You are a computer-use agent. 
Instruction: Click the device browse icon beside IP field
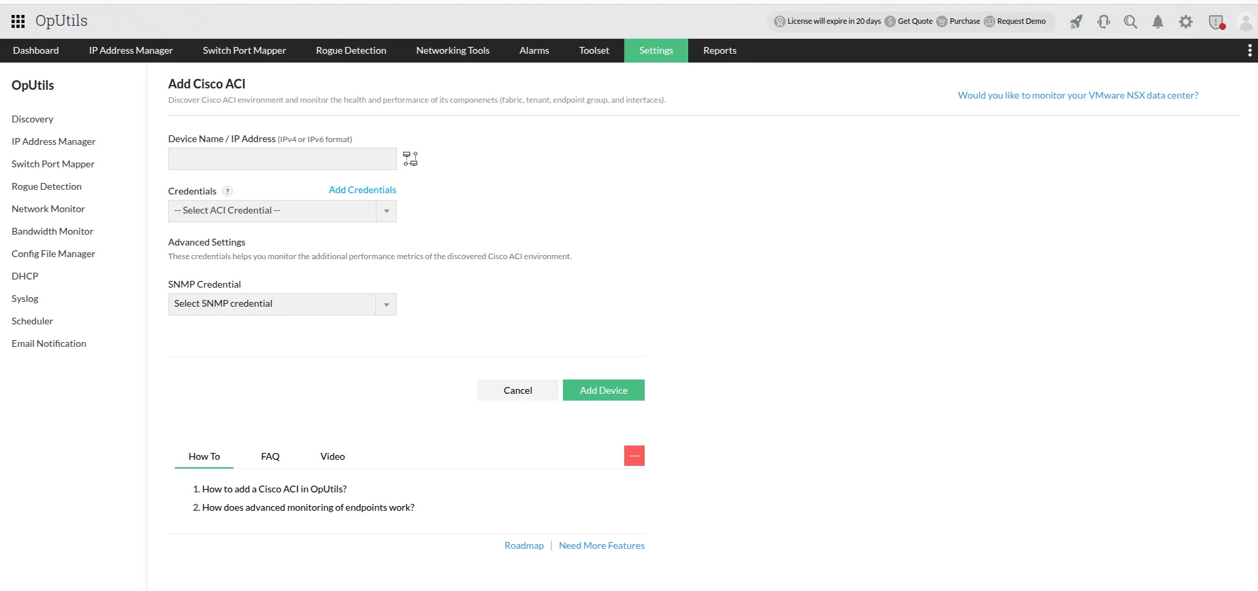coord(410,158)
